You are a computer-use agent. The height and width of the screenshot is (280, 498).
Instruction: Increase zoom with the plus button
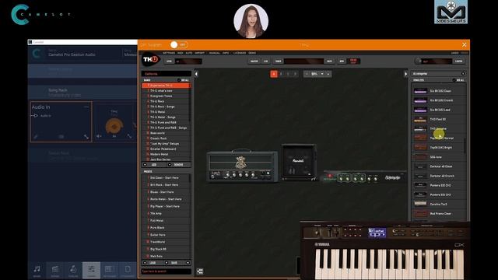pyautogui.click(x=328, y=74)
